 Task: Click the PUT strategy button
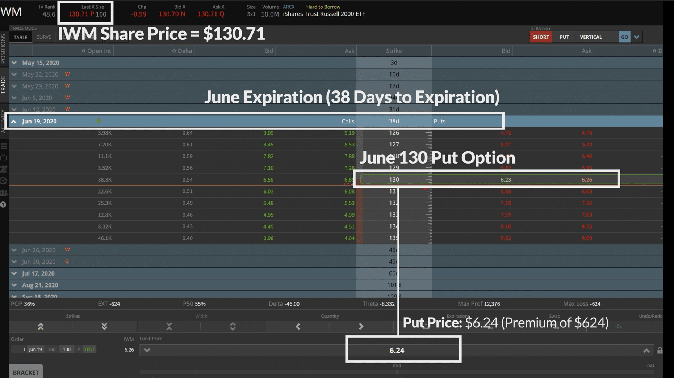(x=564, y=37)
